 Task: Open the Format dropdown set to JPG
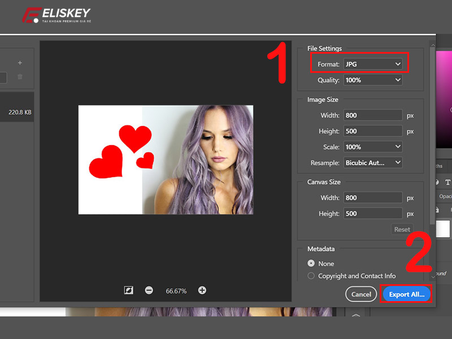(x=373, y=63)
